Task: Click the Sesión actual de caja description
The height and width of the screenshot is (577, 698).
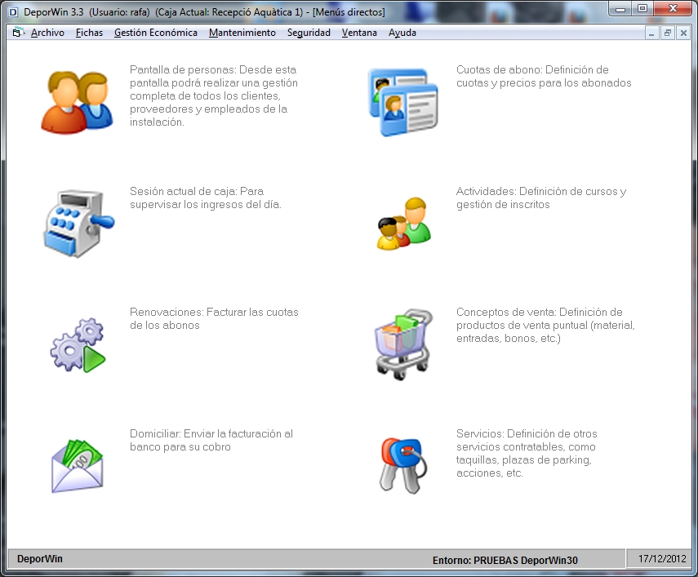Action: pyautogui.click(x=205, y=198)
